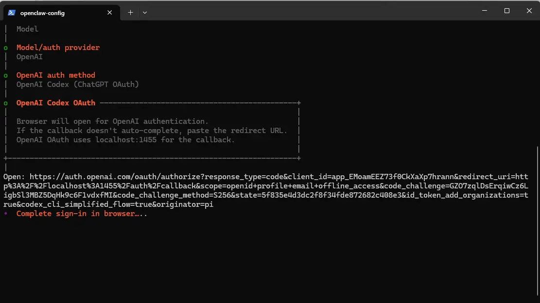The height and width of the screenshot is (303, 540).
Task: Click the green o beside "OpenAI Codex OAuth"
Action: 5,102
